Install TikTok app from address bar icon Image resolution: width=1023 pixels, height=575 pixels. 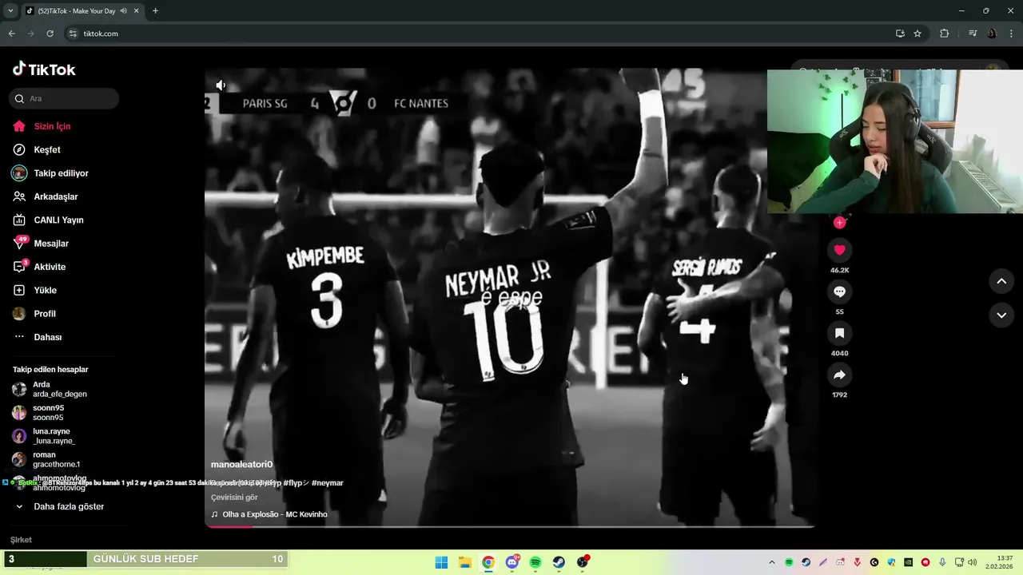901,34
